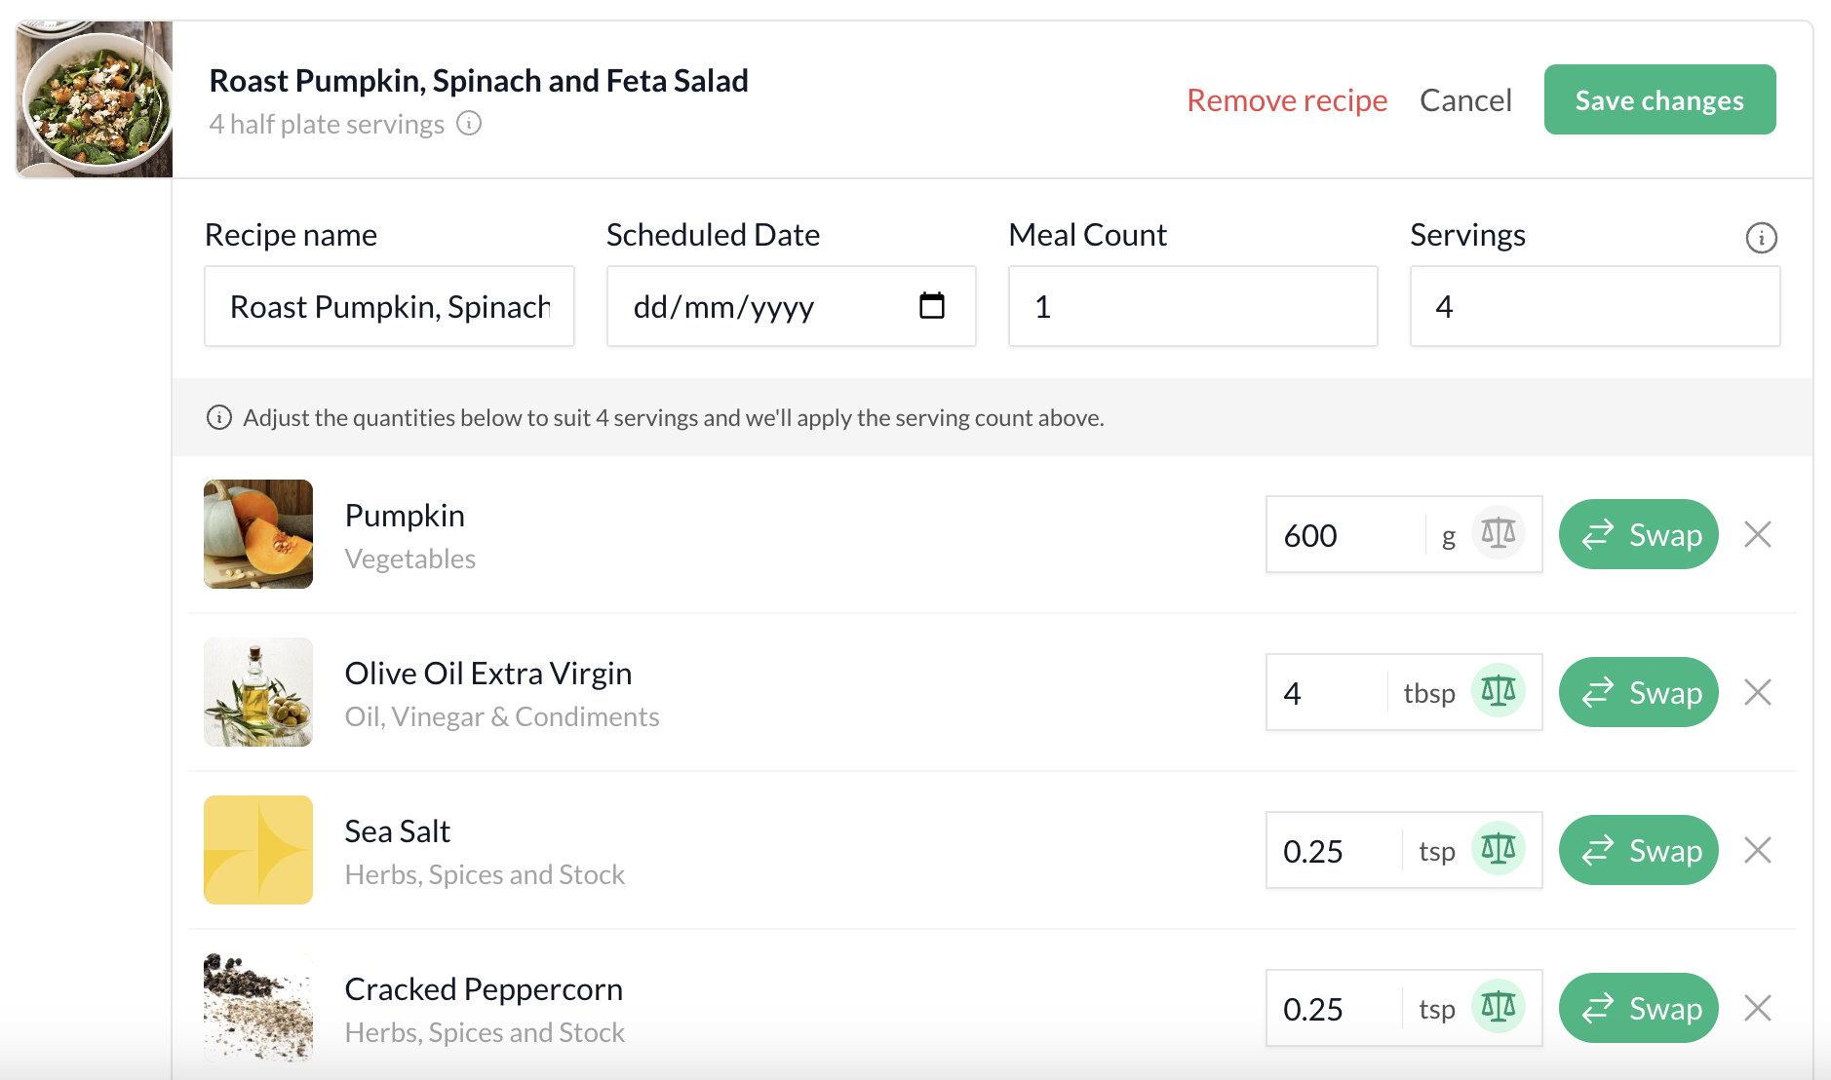This screenshot has width=1831, height=1080.
Task: Click the Servings number field
Action: (1595, 306)
